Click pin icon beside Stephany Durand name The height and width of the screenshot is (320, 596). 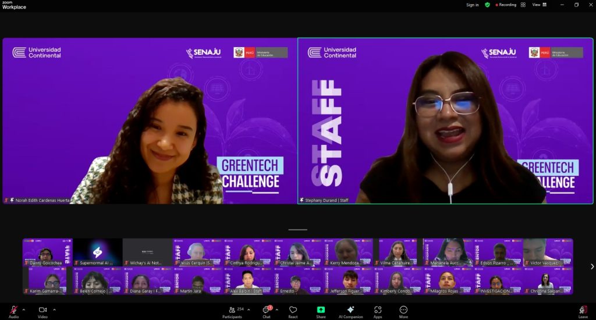[x=302, y=200]
